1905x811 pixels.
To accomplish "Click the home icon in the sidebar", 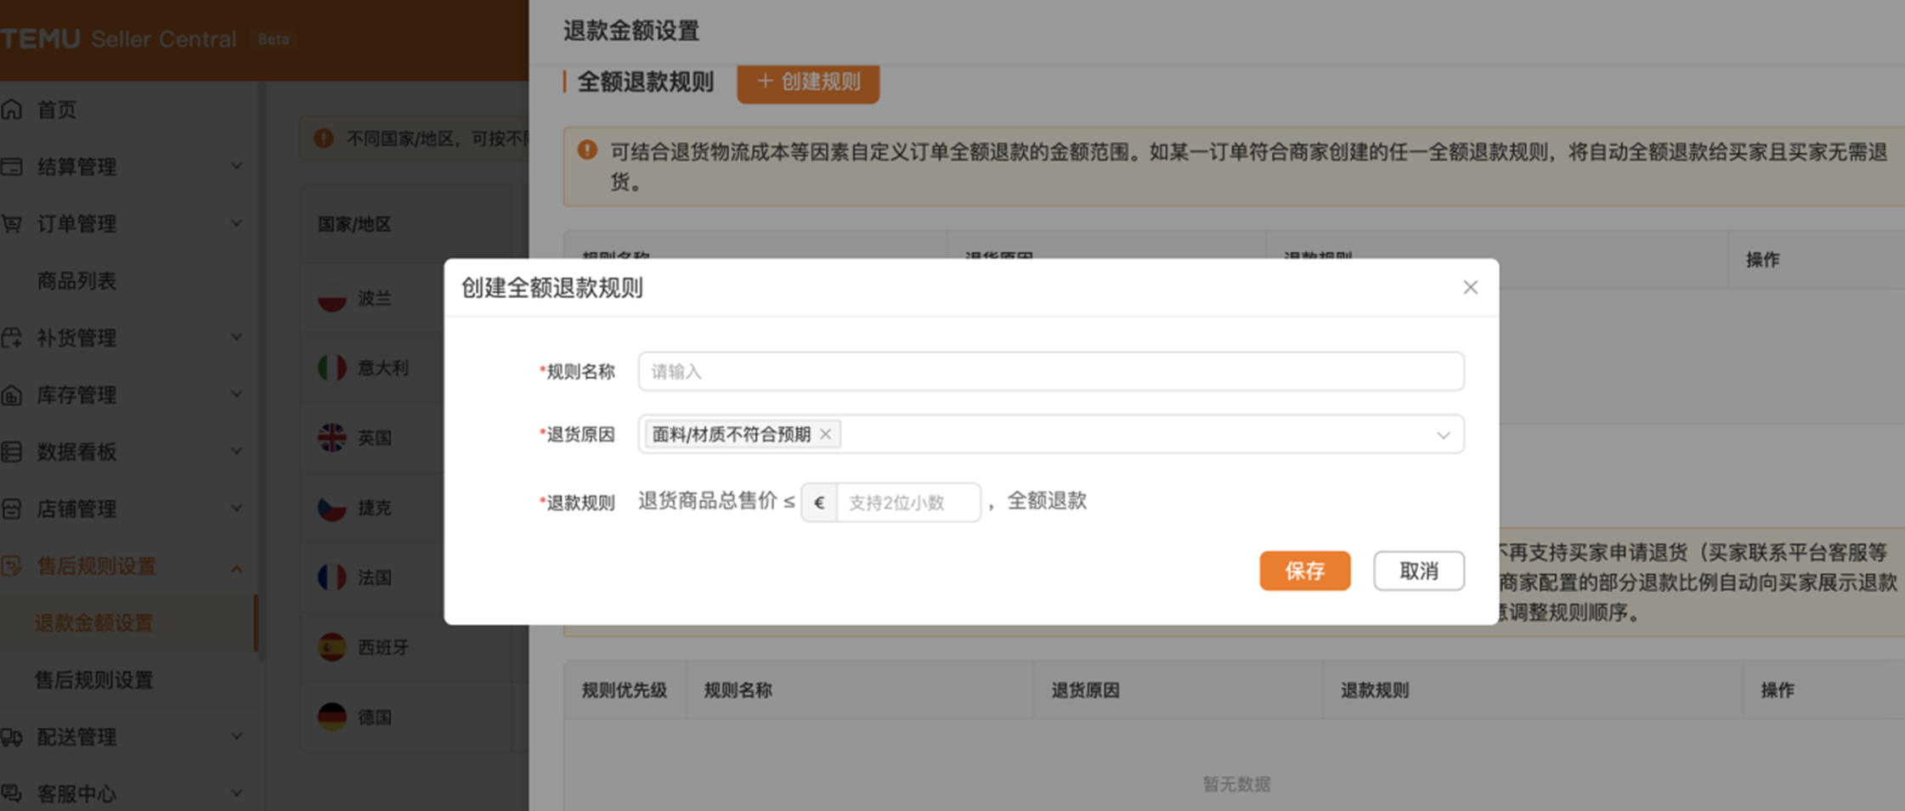I will (12, 110).
